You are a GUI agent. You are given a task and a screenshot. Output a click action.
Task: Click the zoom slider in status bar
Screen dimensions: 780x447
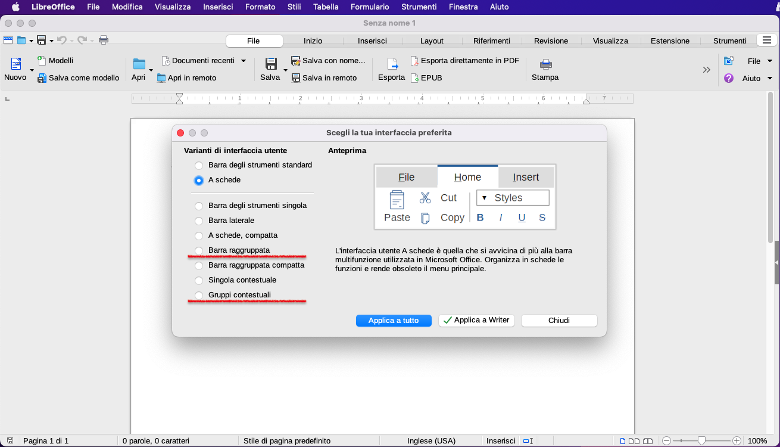tap(701, 441)
